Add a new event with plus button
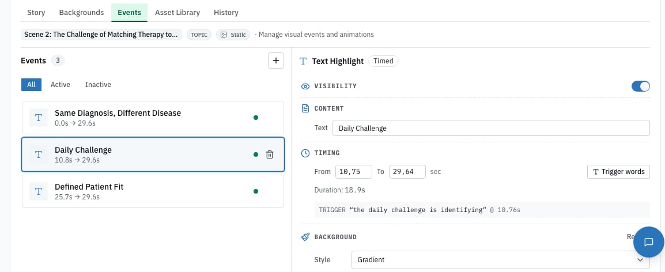The height and width of the screenshot is (272, 665). tap(275, 61)
